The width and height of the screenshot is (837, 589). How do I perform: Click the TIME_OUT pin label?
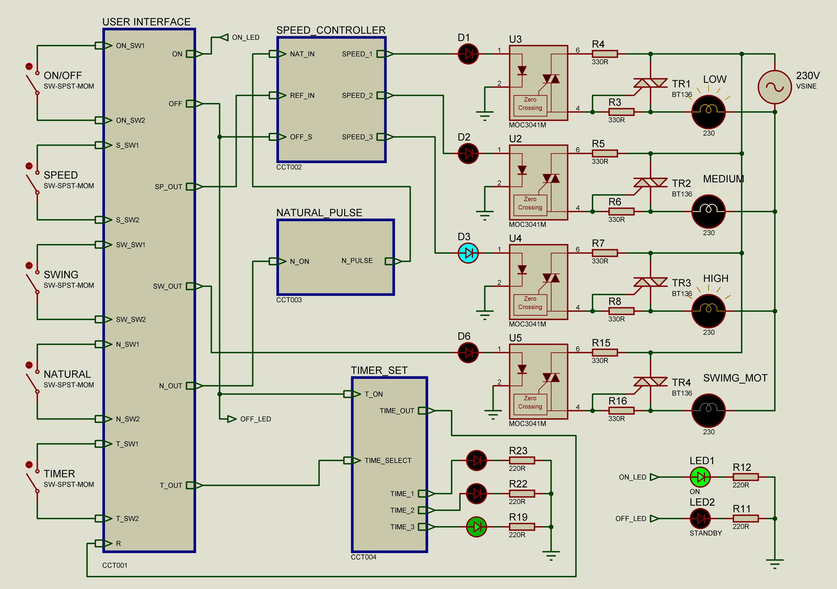(397, 411)
